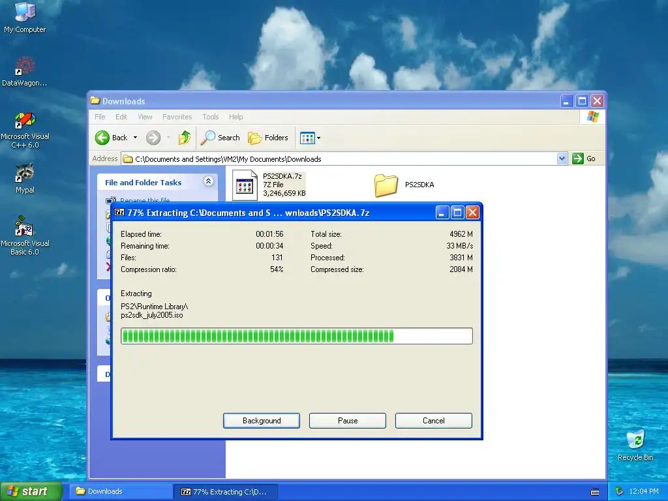The image size is (668, 501).
Task: Click the Go arrow button beside address bar
Action: tap(584, 159)
